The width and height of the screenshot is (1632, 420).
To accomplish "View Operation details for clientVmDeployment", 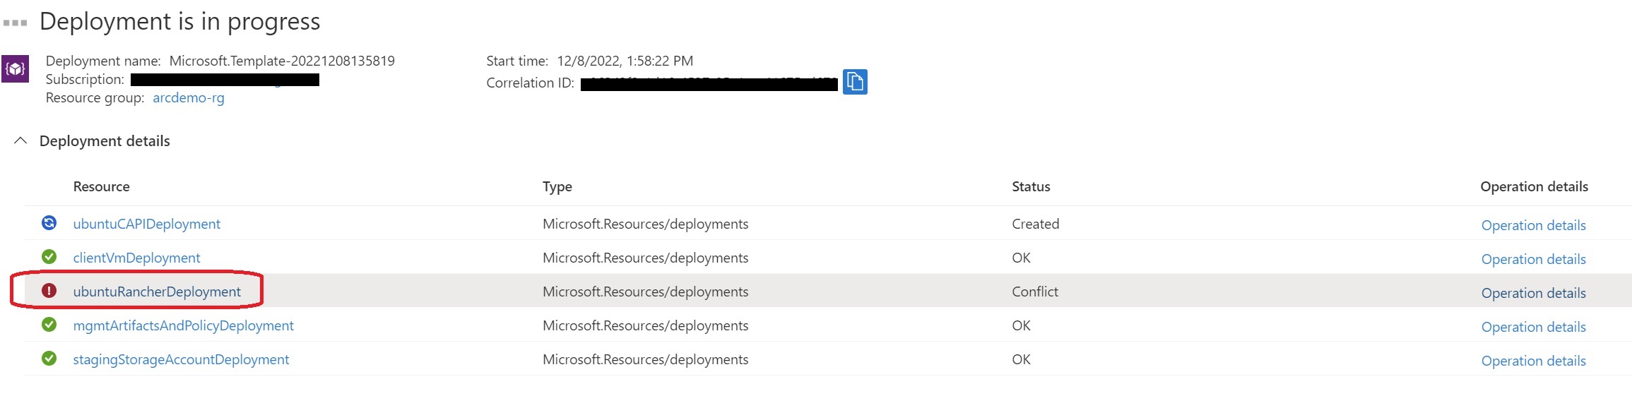I will (1533, 259).
